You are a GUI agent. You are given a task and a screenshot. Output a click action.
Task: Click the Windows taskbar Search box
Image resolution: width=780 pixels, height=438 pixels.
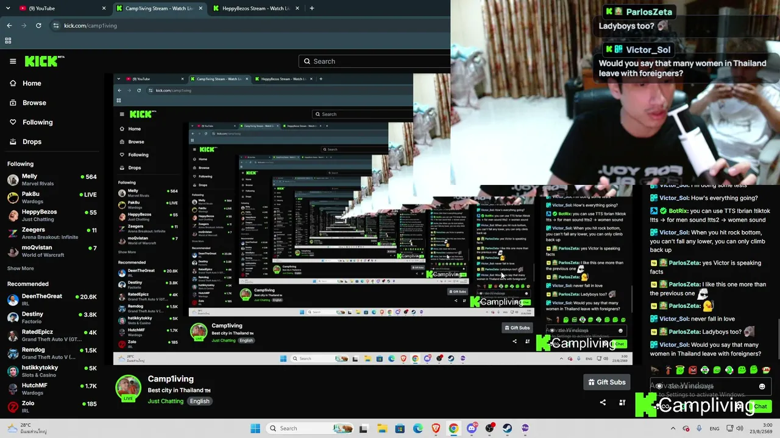tap(310, 428)
